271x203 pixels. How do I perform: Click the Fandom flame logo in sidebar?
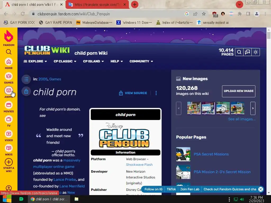click(9, 36)
